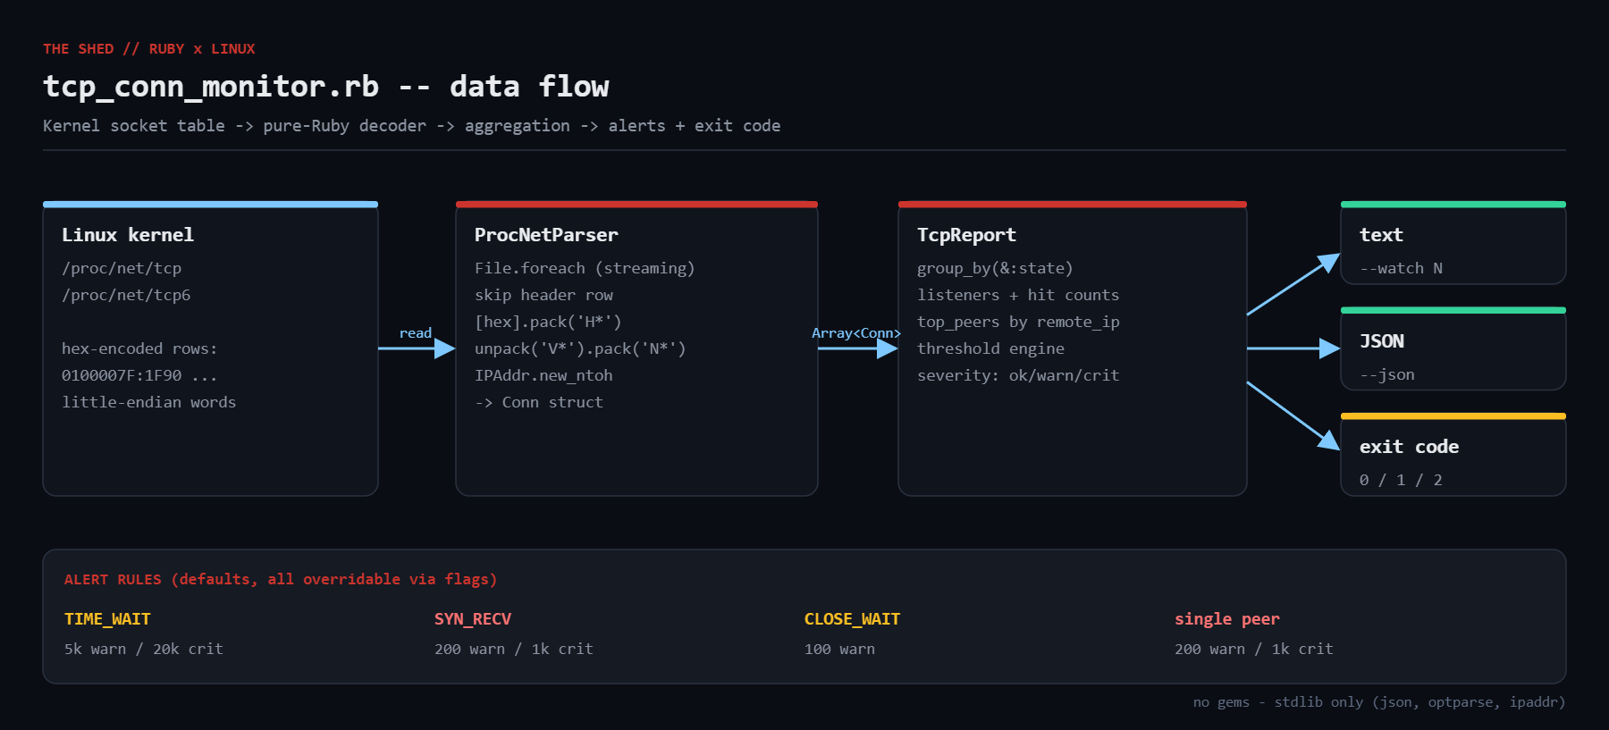
Task: Click the 'little-endian words' text
Action: tap(149, 402)
